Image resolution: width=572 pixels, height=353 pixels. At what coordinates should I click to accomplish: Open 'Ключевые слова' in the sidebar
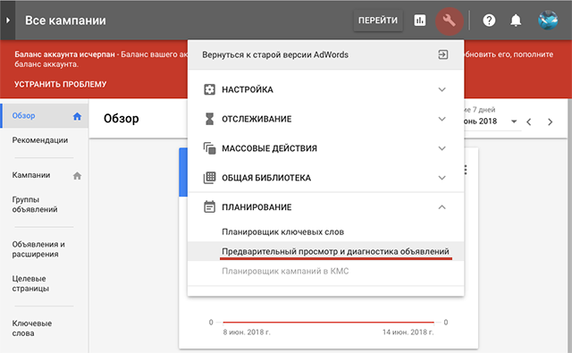[32, 328]
